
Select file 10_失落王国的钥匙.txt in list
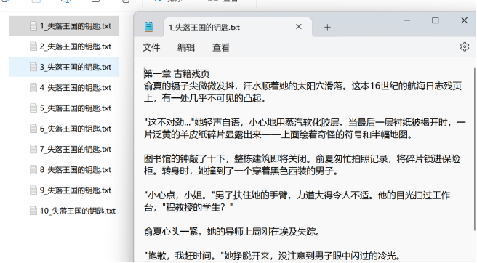[64, 211]
